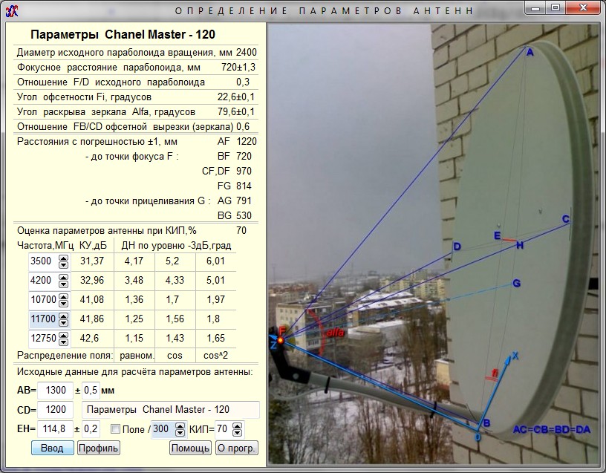Click the AF distance value 1220
This screenshot has width=606, height=473.
[247, 141]
